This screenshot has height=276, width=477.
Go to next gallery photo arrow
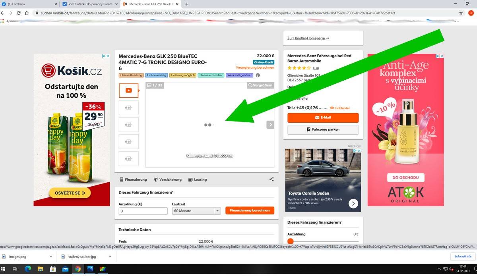pyautogui.click(x=270, y=125)
